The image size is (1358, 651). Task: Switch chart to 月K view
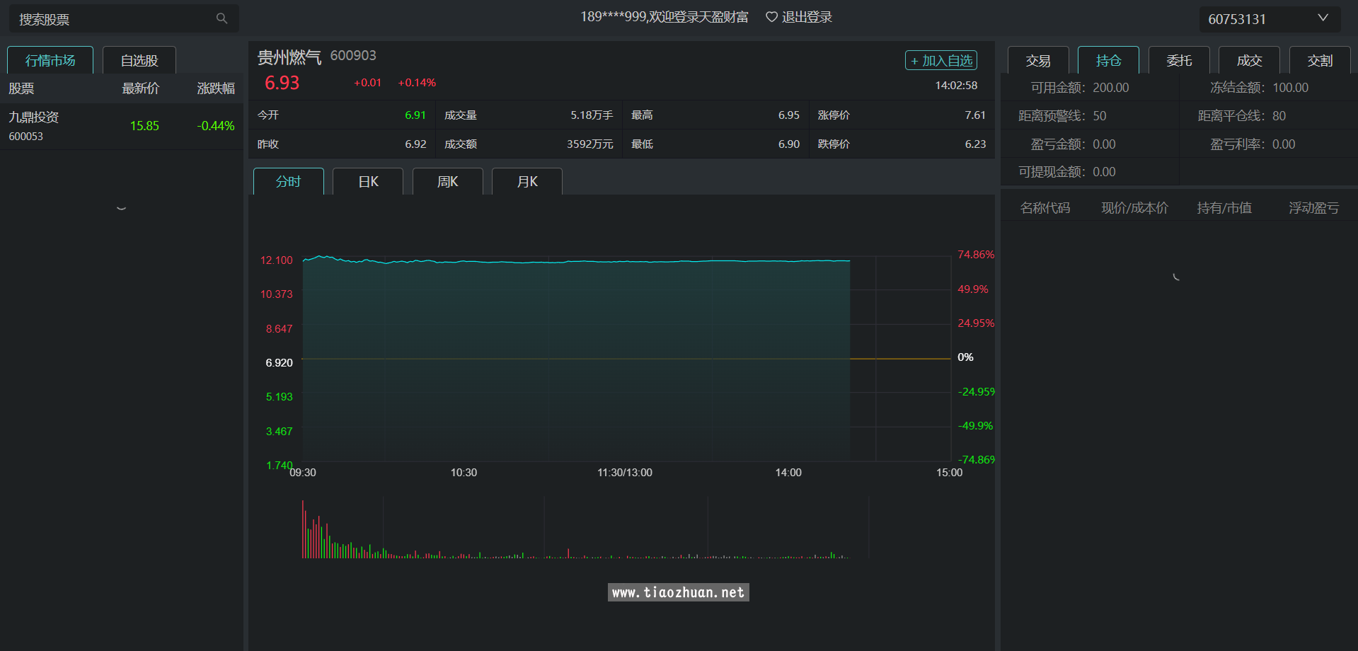[x=527, y=182]
